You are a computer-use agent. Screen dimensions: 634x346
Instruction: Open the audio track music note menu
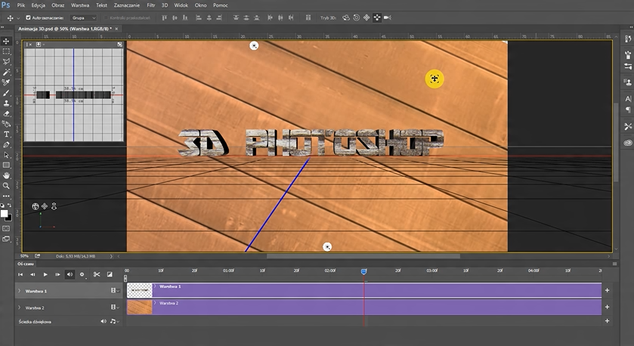(114, 321)
